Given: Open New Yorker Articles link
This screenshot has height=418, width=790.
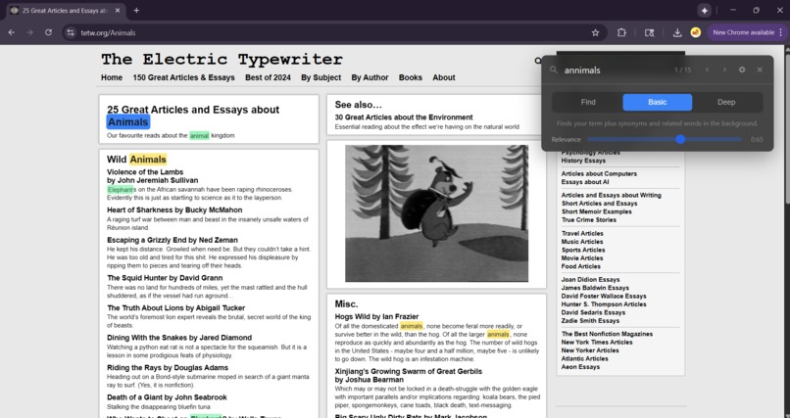Looking at the screenshot, I should [x=589, y=350].
